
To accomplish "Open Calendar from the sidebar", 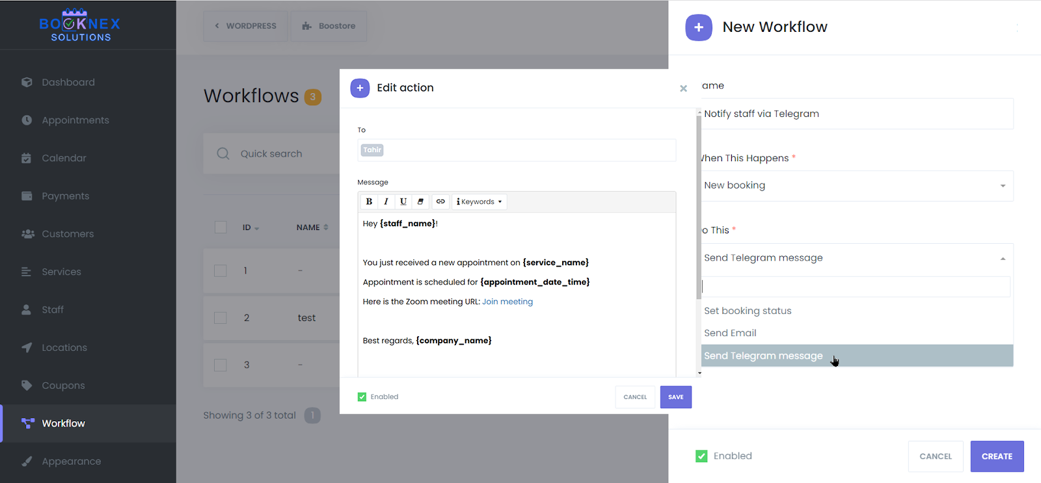I will [64, 158].
